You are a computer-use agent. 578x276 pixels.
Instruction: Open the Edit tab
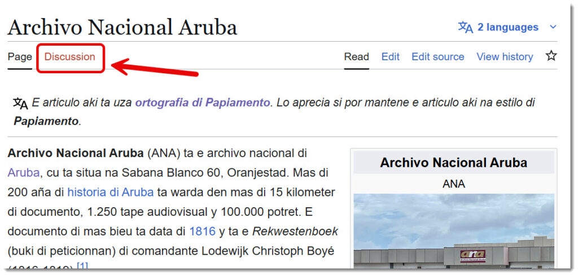pos(390,56)
